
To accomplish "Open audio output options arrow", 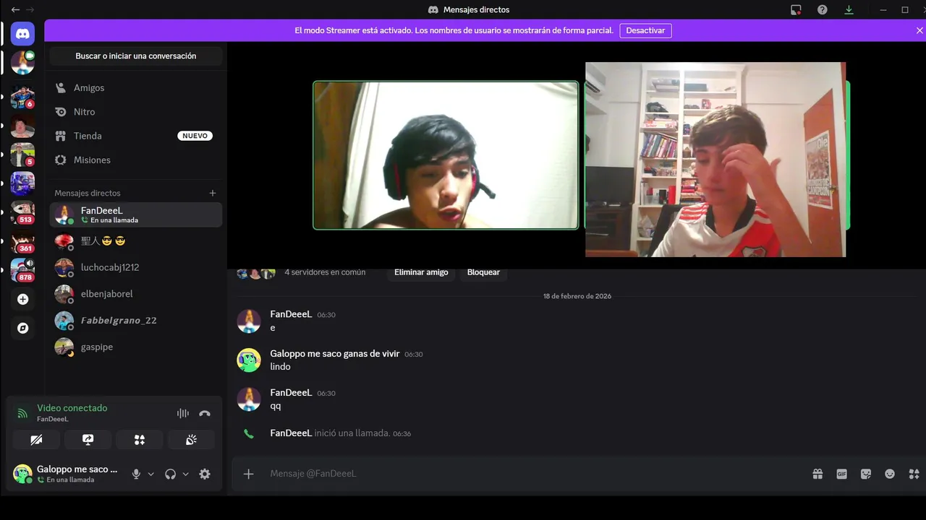I will (185, 474).
